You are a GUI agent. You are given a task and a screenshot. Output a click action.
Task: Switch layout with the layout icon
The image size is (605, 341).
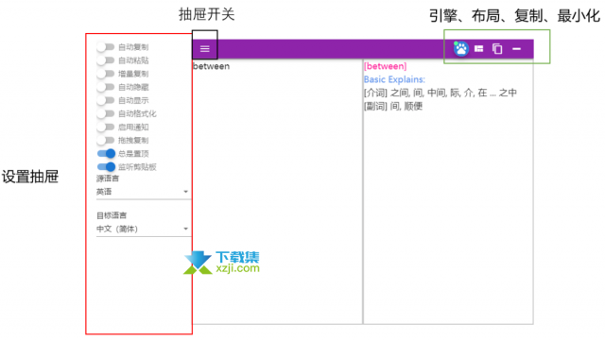click(x=479, y=48)
